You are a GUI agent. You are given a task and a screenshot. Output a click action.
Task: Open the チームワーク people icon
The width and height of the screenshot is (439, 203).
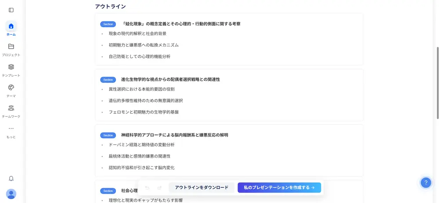pyautogui.click(x=11, y=108)
